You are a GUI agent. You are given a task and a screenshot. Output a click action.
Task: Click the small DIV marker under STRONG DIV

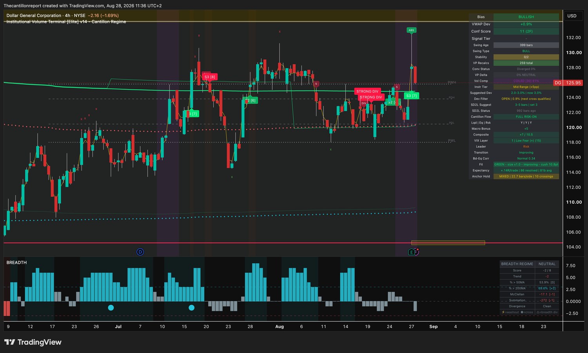click(x=364, y=103)
